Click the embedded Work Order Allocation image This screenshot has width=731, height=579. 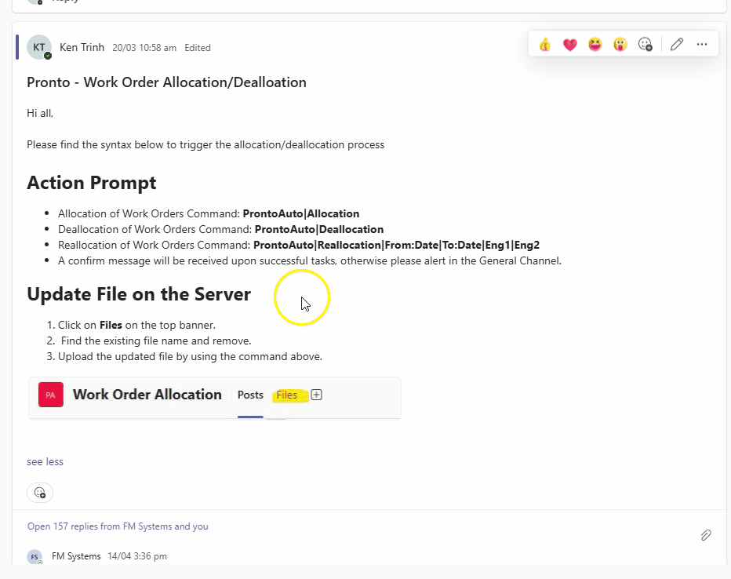tap(215, 398)
